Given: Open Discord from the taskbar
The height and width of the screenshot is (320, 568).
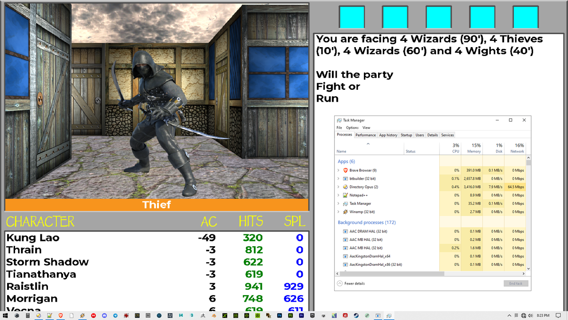Looking at the screenshot, I should pyautogui.click(x=104, y=316).
